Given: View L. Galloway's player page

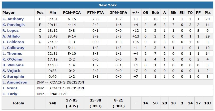Looking at the screenshot, I should click(14, 48).
